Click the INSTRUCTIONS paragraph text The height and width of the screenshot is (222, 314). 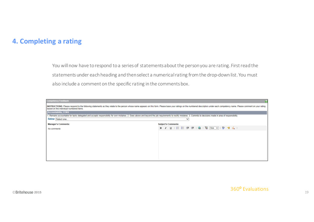[x=156, y=108]
